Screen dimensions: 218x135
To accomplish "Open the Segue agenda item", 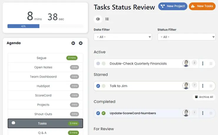I will 45,58.
